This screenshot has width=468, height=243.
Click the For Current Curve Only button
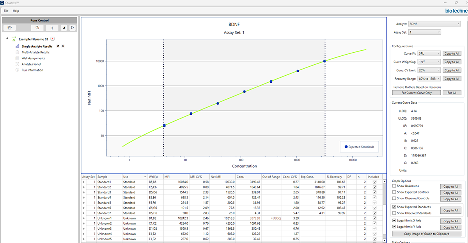(417, 93)
